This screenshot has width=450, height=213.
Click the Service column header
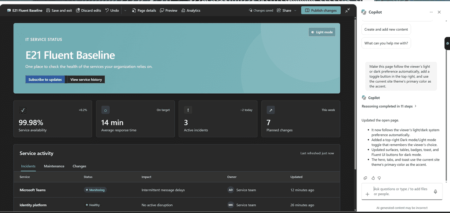[25, 177]
